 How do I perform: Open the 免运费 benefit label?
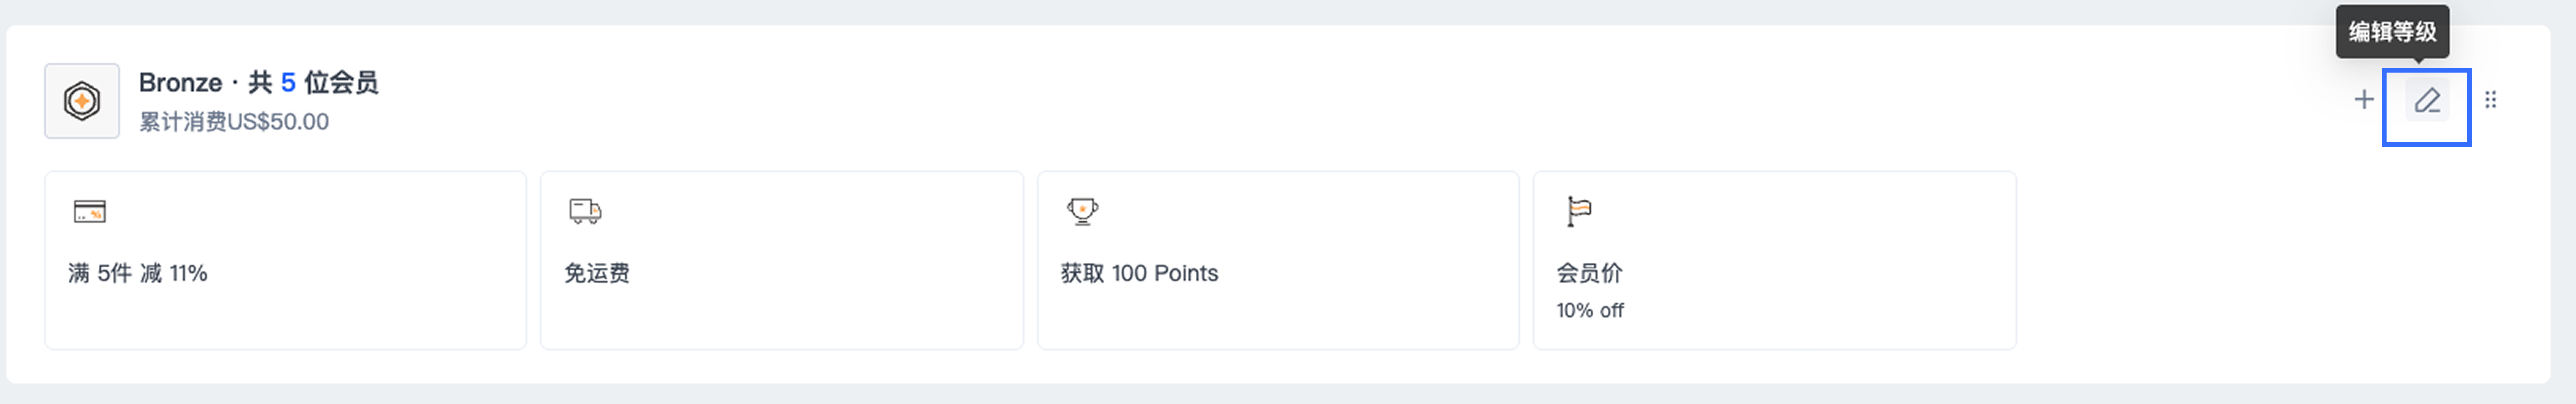tap(597, 273)
